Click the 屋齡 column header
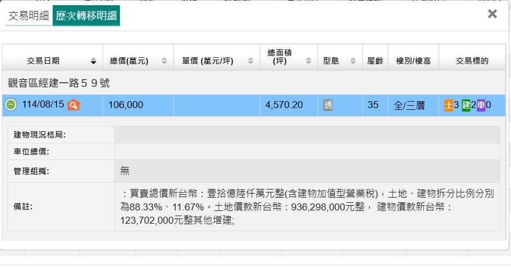This screenshot has width=511, height=267. pyautogui.click(x=374, y=61)
